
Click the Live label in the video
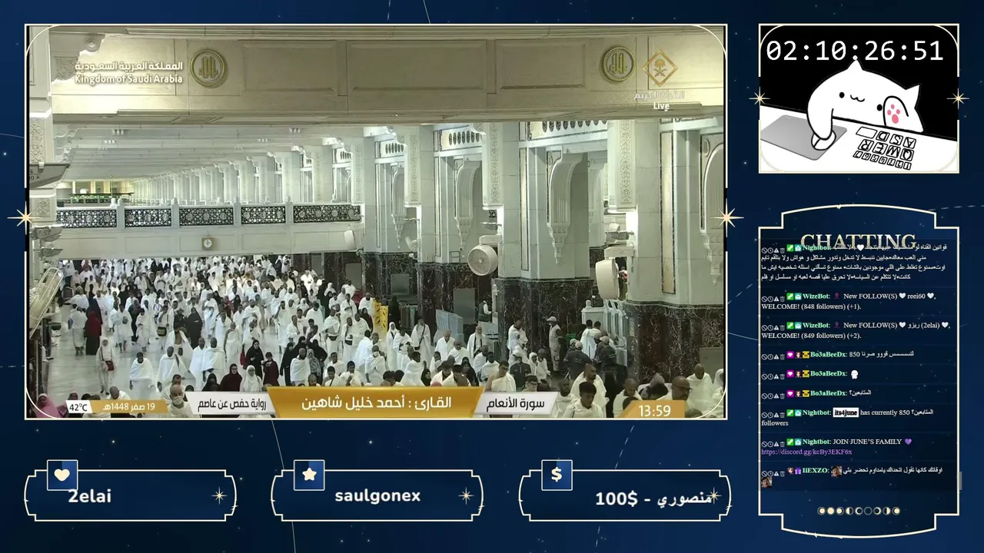661,106
